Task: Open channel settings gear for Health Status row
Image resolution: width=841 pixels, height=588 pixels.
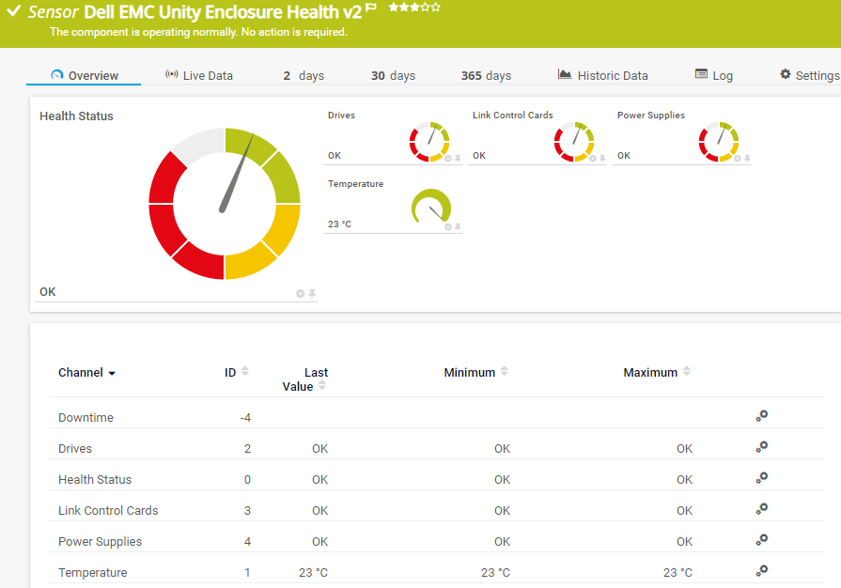Action: (762, 479)
